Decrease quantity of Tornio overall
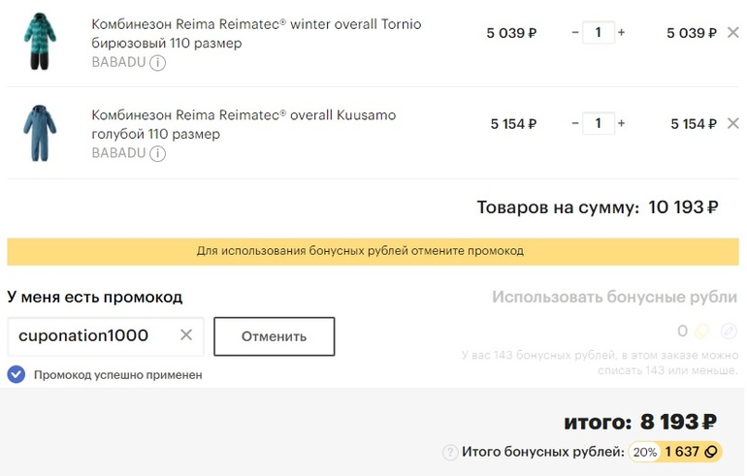 pos(575,32)
